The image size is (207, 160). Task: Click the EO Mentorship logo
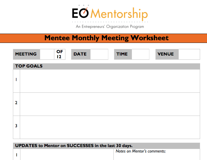[x=110, y=14]
